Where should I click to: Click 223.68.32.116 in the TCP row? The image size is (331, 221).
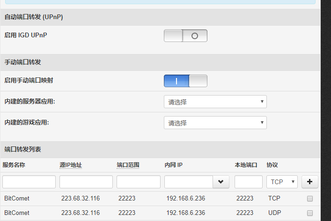pos(81,199)
